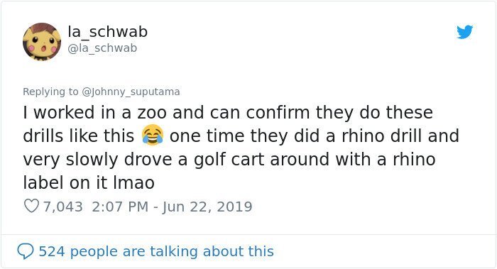Click the words 'rhino drill' in the tweet
The height and width of the screenshot is (269, 497).
coord(382,136)
